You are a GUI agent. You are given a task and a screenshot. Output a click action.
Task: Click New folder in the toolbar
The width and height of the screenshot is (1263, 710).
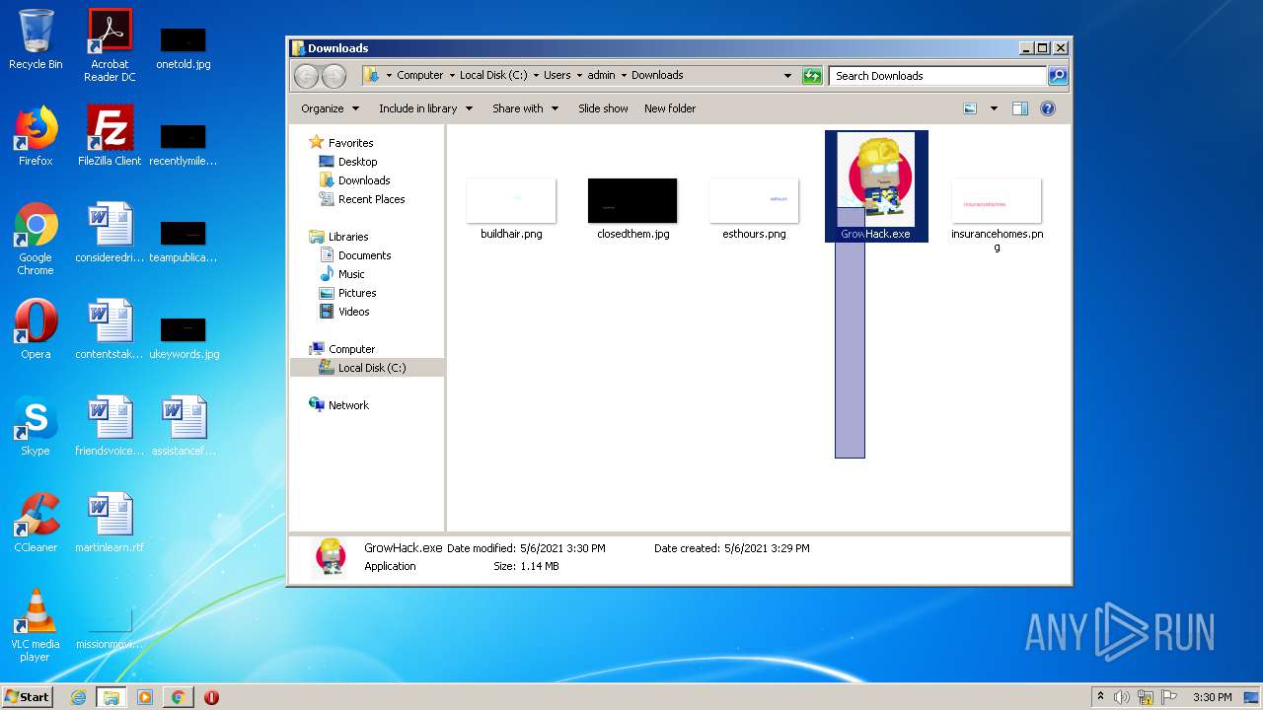point(670,108)
